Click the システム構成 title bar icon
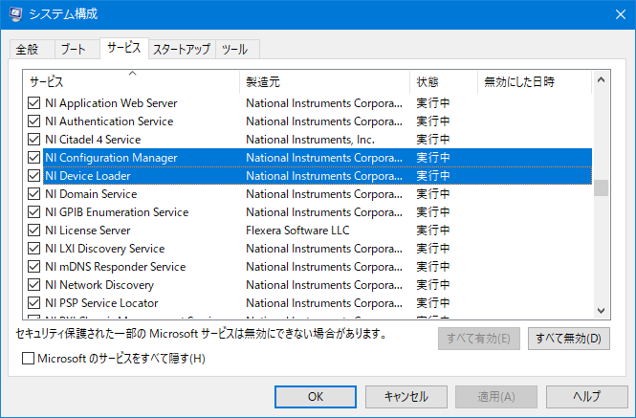 coord(15,14)
